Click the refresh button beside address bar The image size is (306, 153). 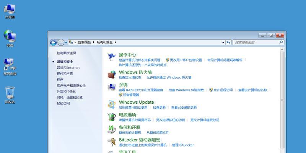point(228,42)
